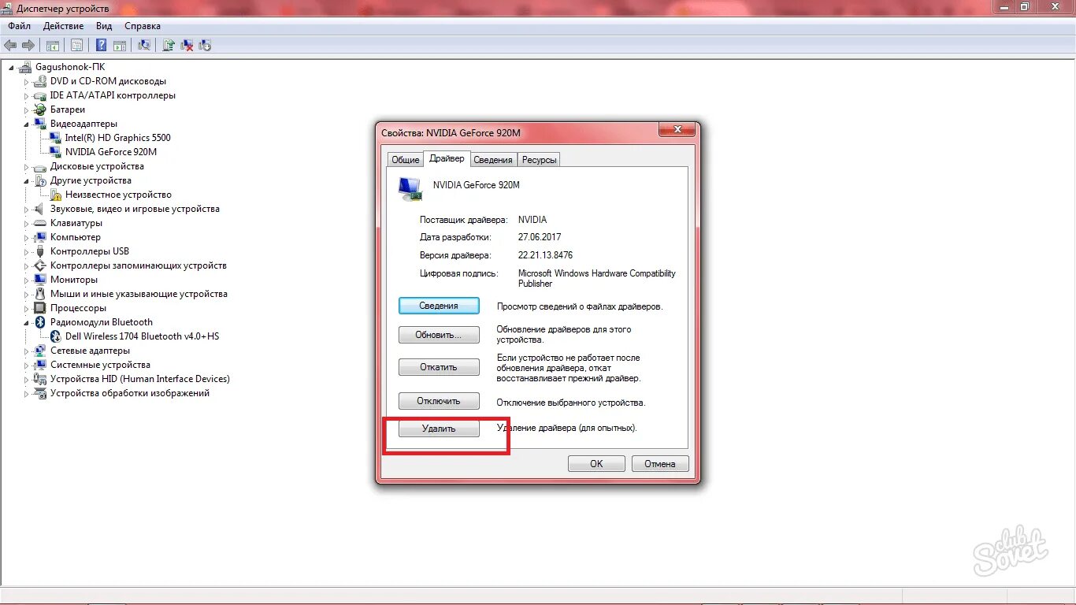1076x605 pixels.
Task: Click the driver date 27.06.2017 text
Action: click(x=540, y=237)
